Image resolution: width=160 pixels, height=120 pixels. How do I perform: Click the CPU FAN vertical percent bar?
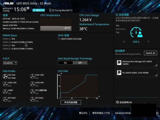(x=57, y=86)
